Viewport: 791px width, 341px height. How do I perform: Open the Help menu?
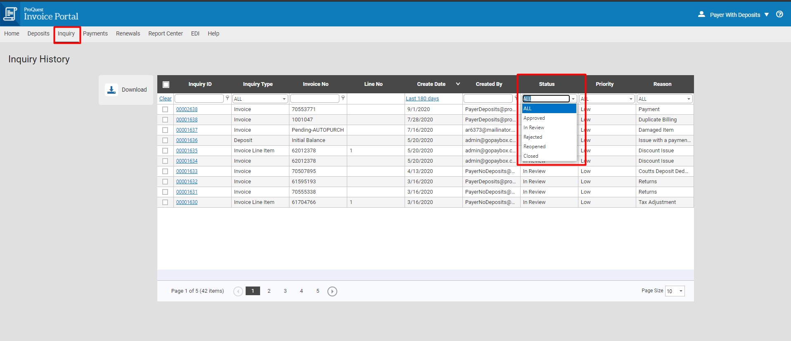[213, 33]
